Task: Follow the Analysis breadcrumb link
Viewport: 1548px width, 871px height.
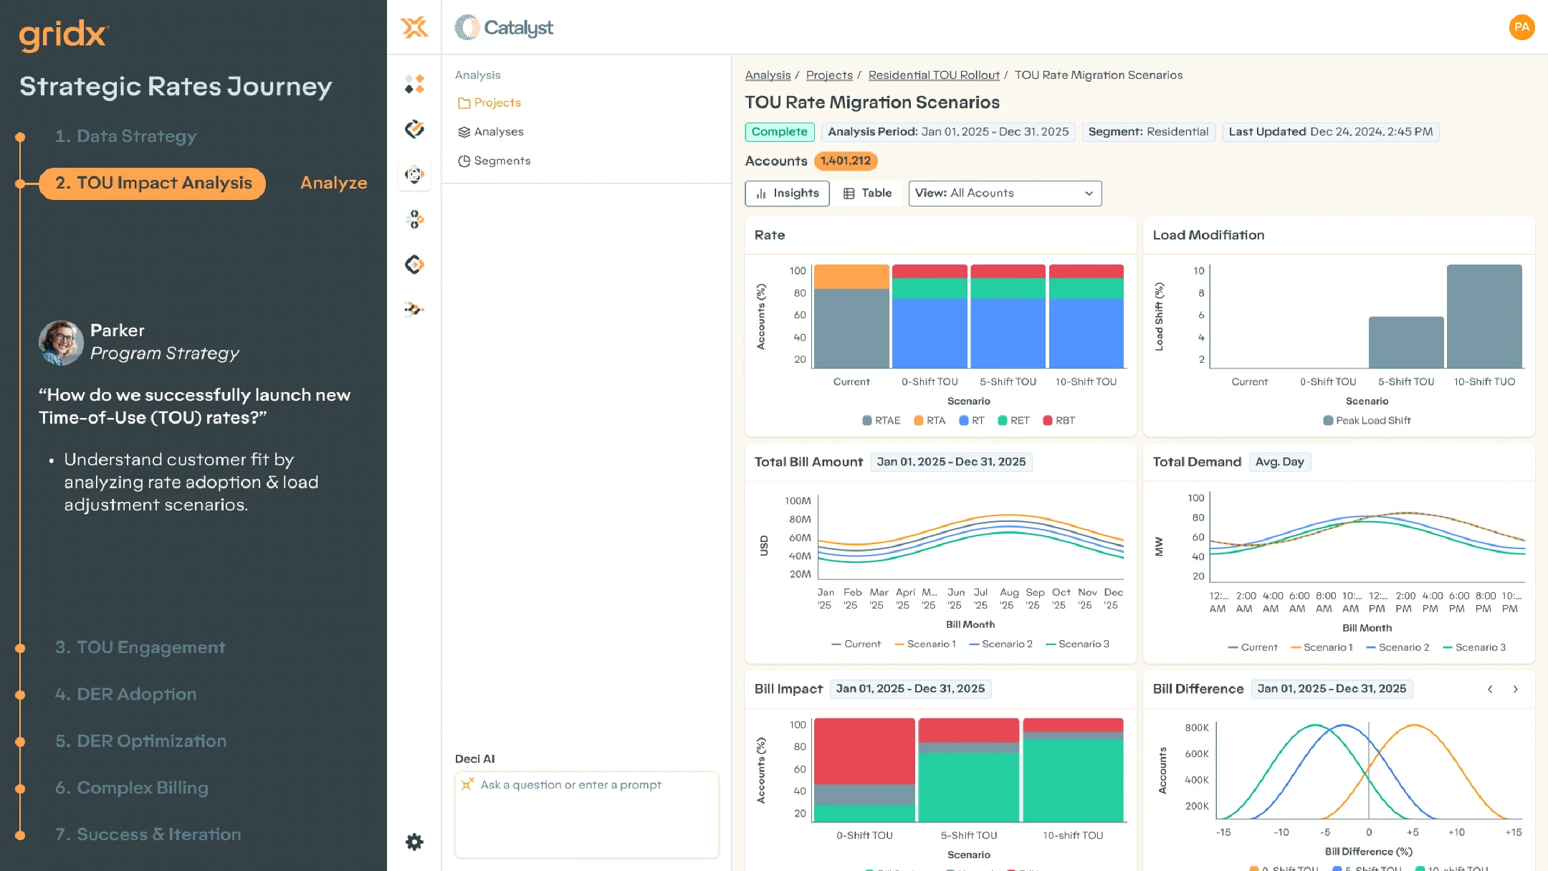Action: click(768, 75)
